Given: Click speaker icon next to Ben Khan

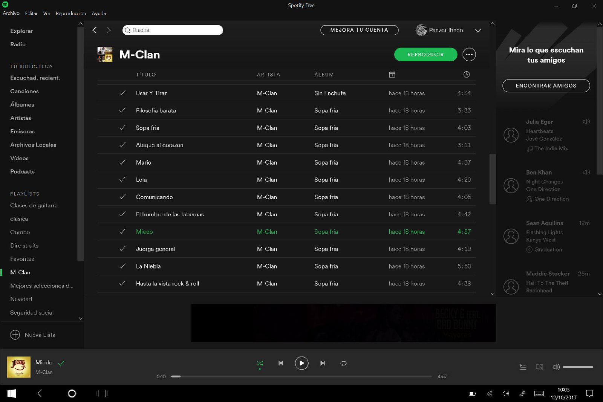Looking at the screenshot, I should click(x=586, y=172).
